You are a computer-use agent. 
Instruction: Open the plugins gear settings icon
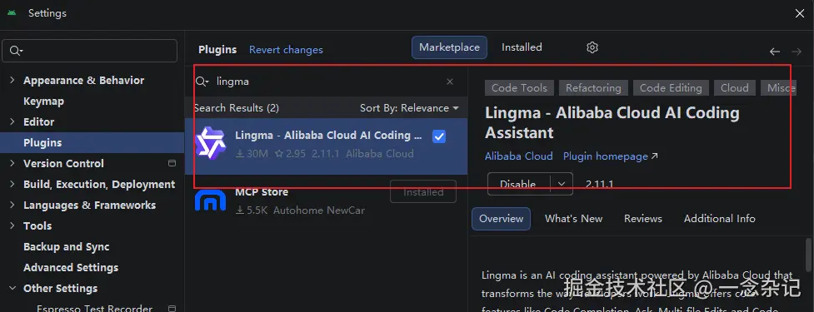[x=592, y=47]
